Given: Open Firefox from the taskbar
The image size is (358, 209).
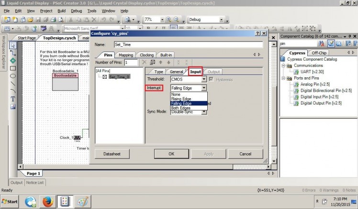Looking at the screenshot, I should [48, 201].
